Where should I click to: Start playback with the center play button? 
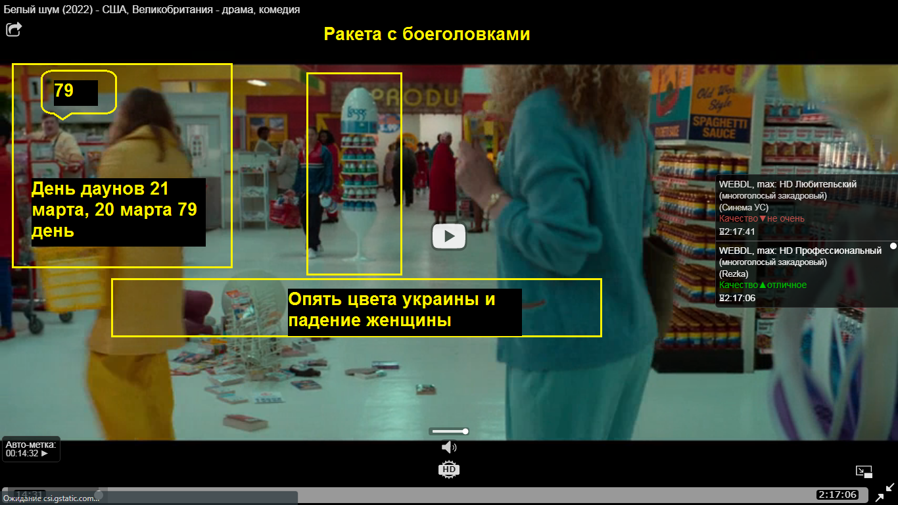[449, 236]
